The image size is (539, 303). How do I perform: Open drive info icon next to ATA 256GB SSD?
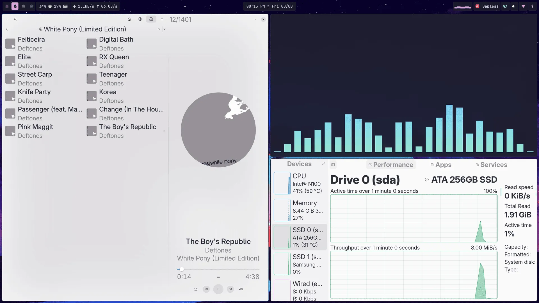point(427,180)
